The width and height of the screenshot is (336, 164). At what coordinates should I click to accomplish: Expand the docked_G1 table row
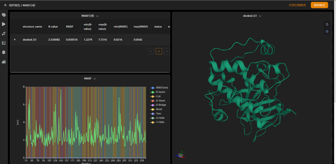(15, 40)
